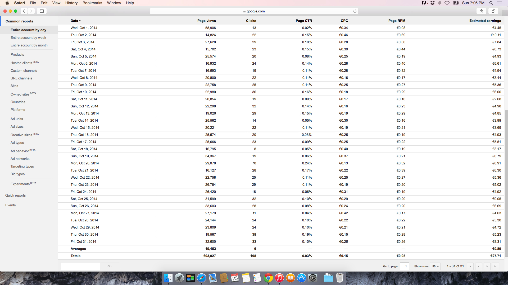
Task: Click the next page arrow icon
Action: pyautogui.click(x=487, y=266)
